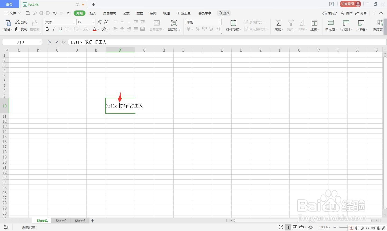Click the Save icon in quick access toolbar

[x=28, y=13]
